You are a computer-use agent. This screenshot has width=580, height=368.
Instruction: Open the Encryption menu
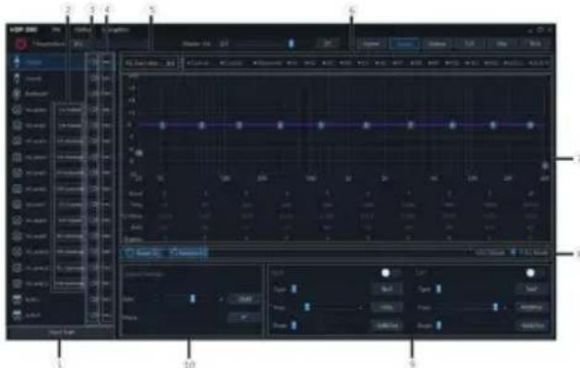[115, 30]
